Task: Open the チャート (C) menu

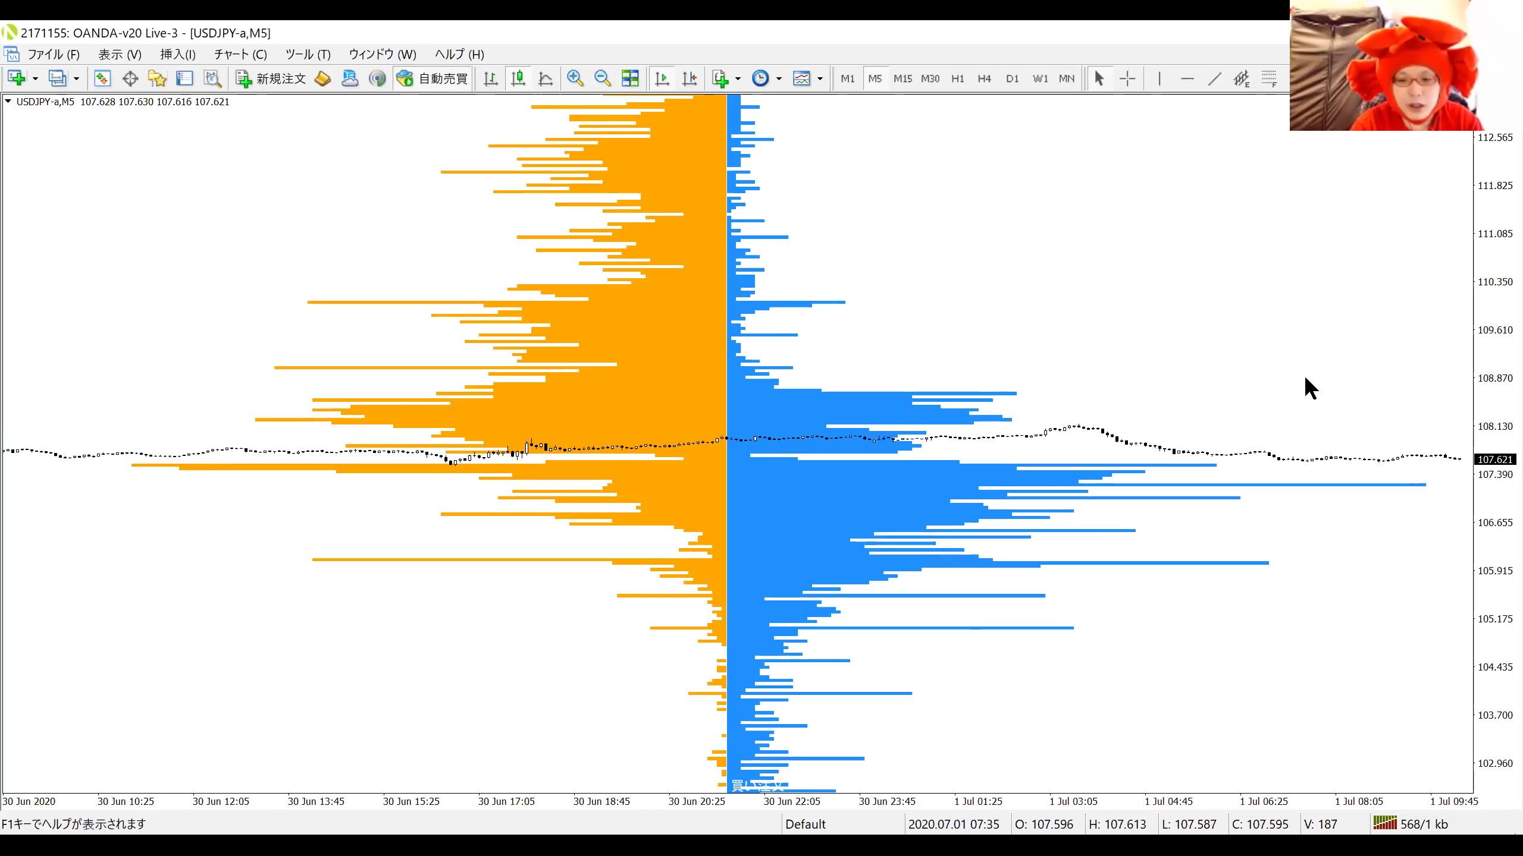Action: point(240,54)
